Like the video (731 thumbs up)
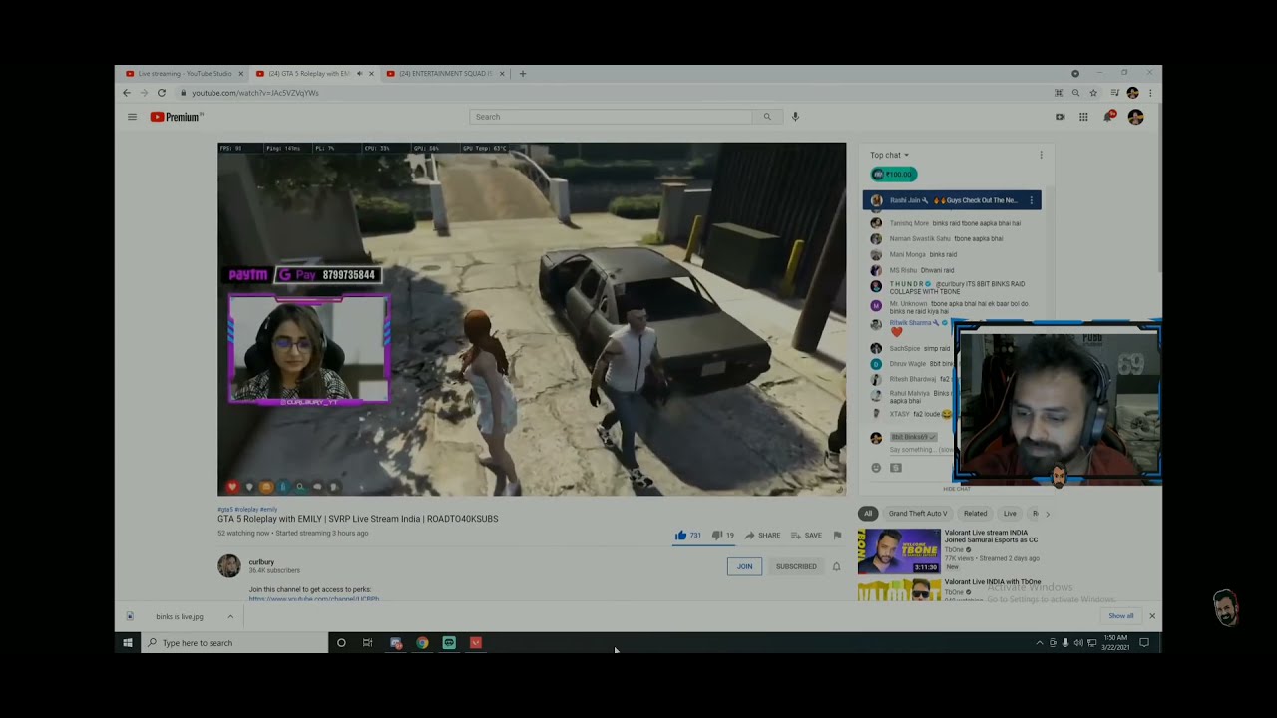This screenshot has height=718, width=1277. point(688,536)
